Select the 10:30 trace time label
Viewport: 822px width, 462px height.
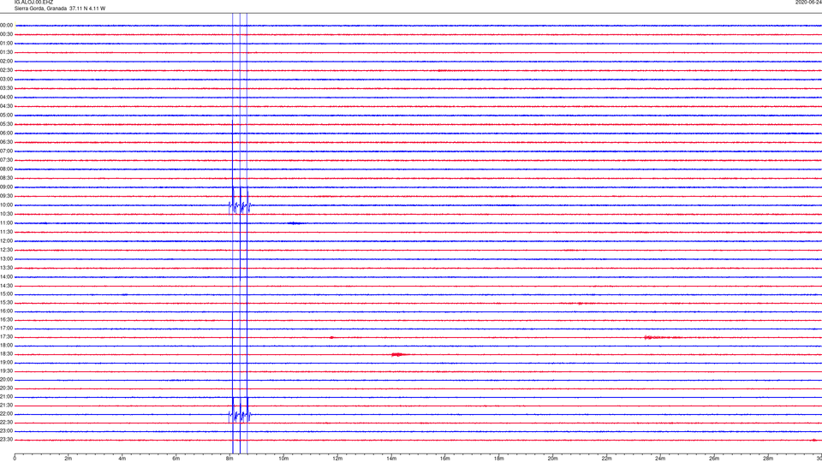7,214
